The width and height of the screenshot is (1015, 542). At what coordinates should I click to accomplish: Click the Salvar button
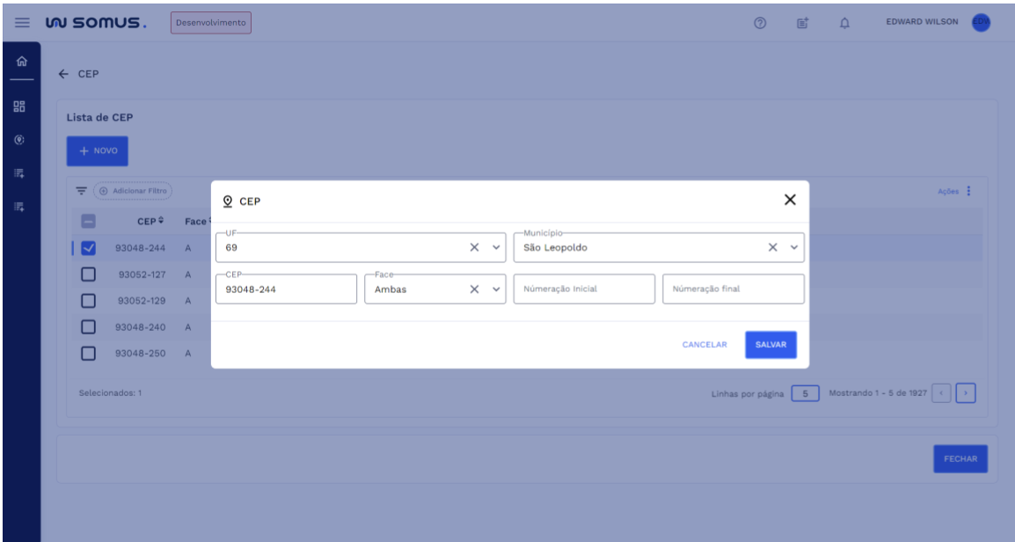[770, 345]
